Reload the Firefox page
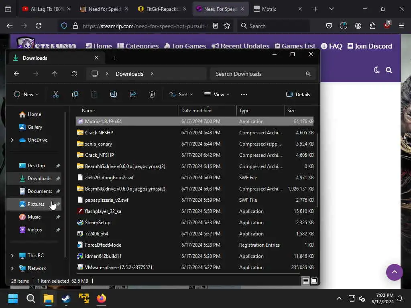The height and width of the screenshot is (308, 411). coord(39,26)
